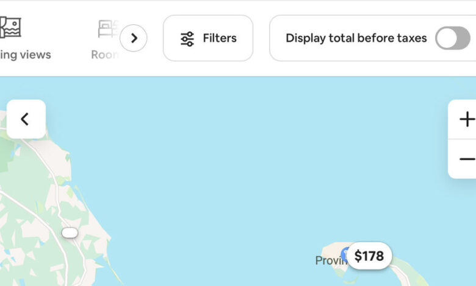Show next categories with the right chevron

pos(134,38)
